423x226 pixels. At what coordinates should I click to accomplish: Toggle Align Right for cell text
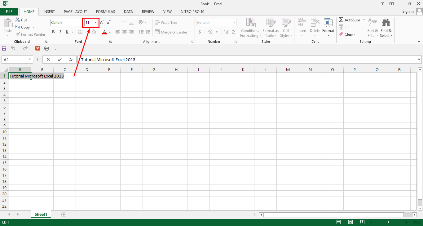pos(131,32)
